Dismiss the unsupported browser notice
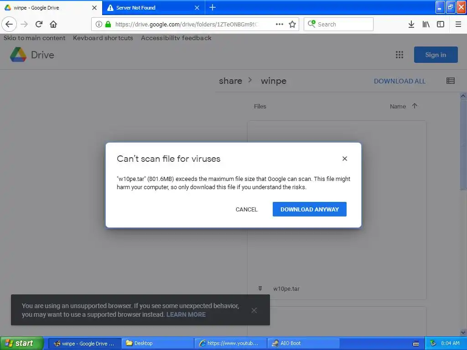 coord(254,310)
